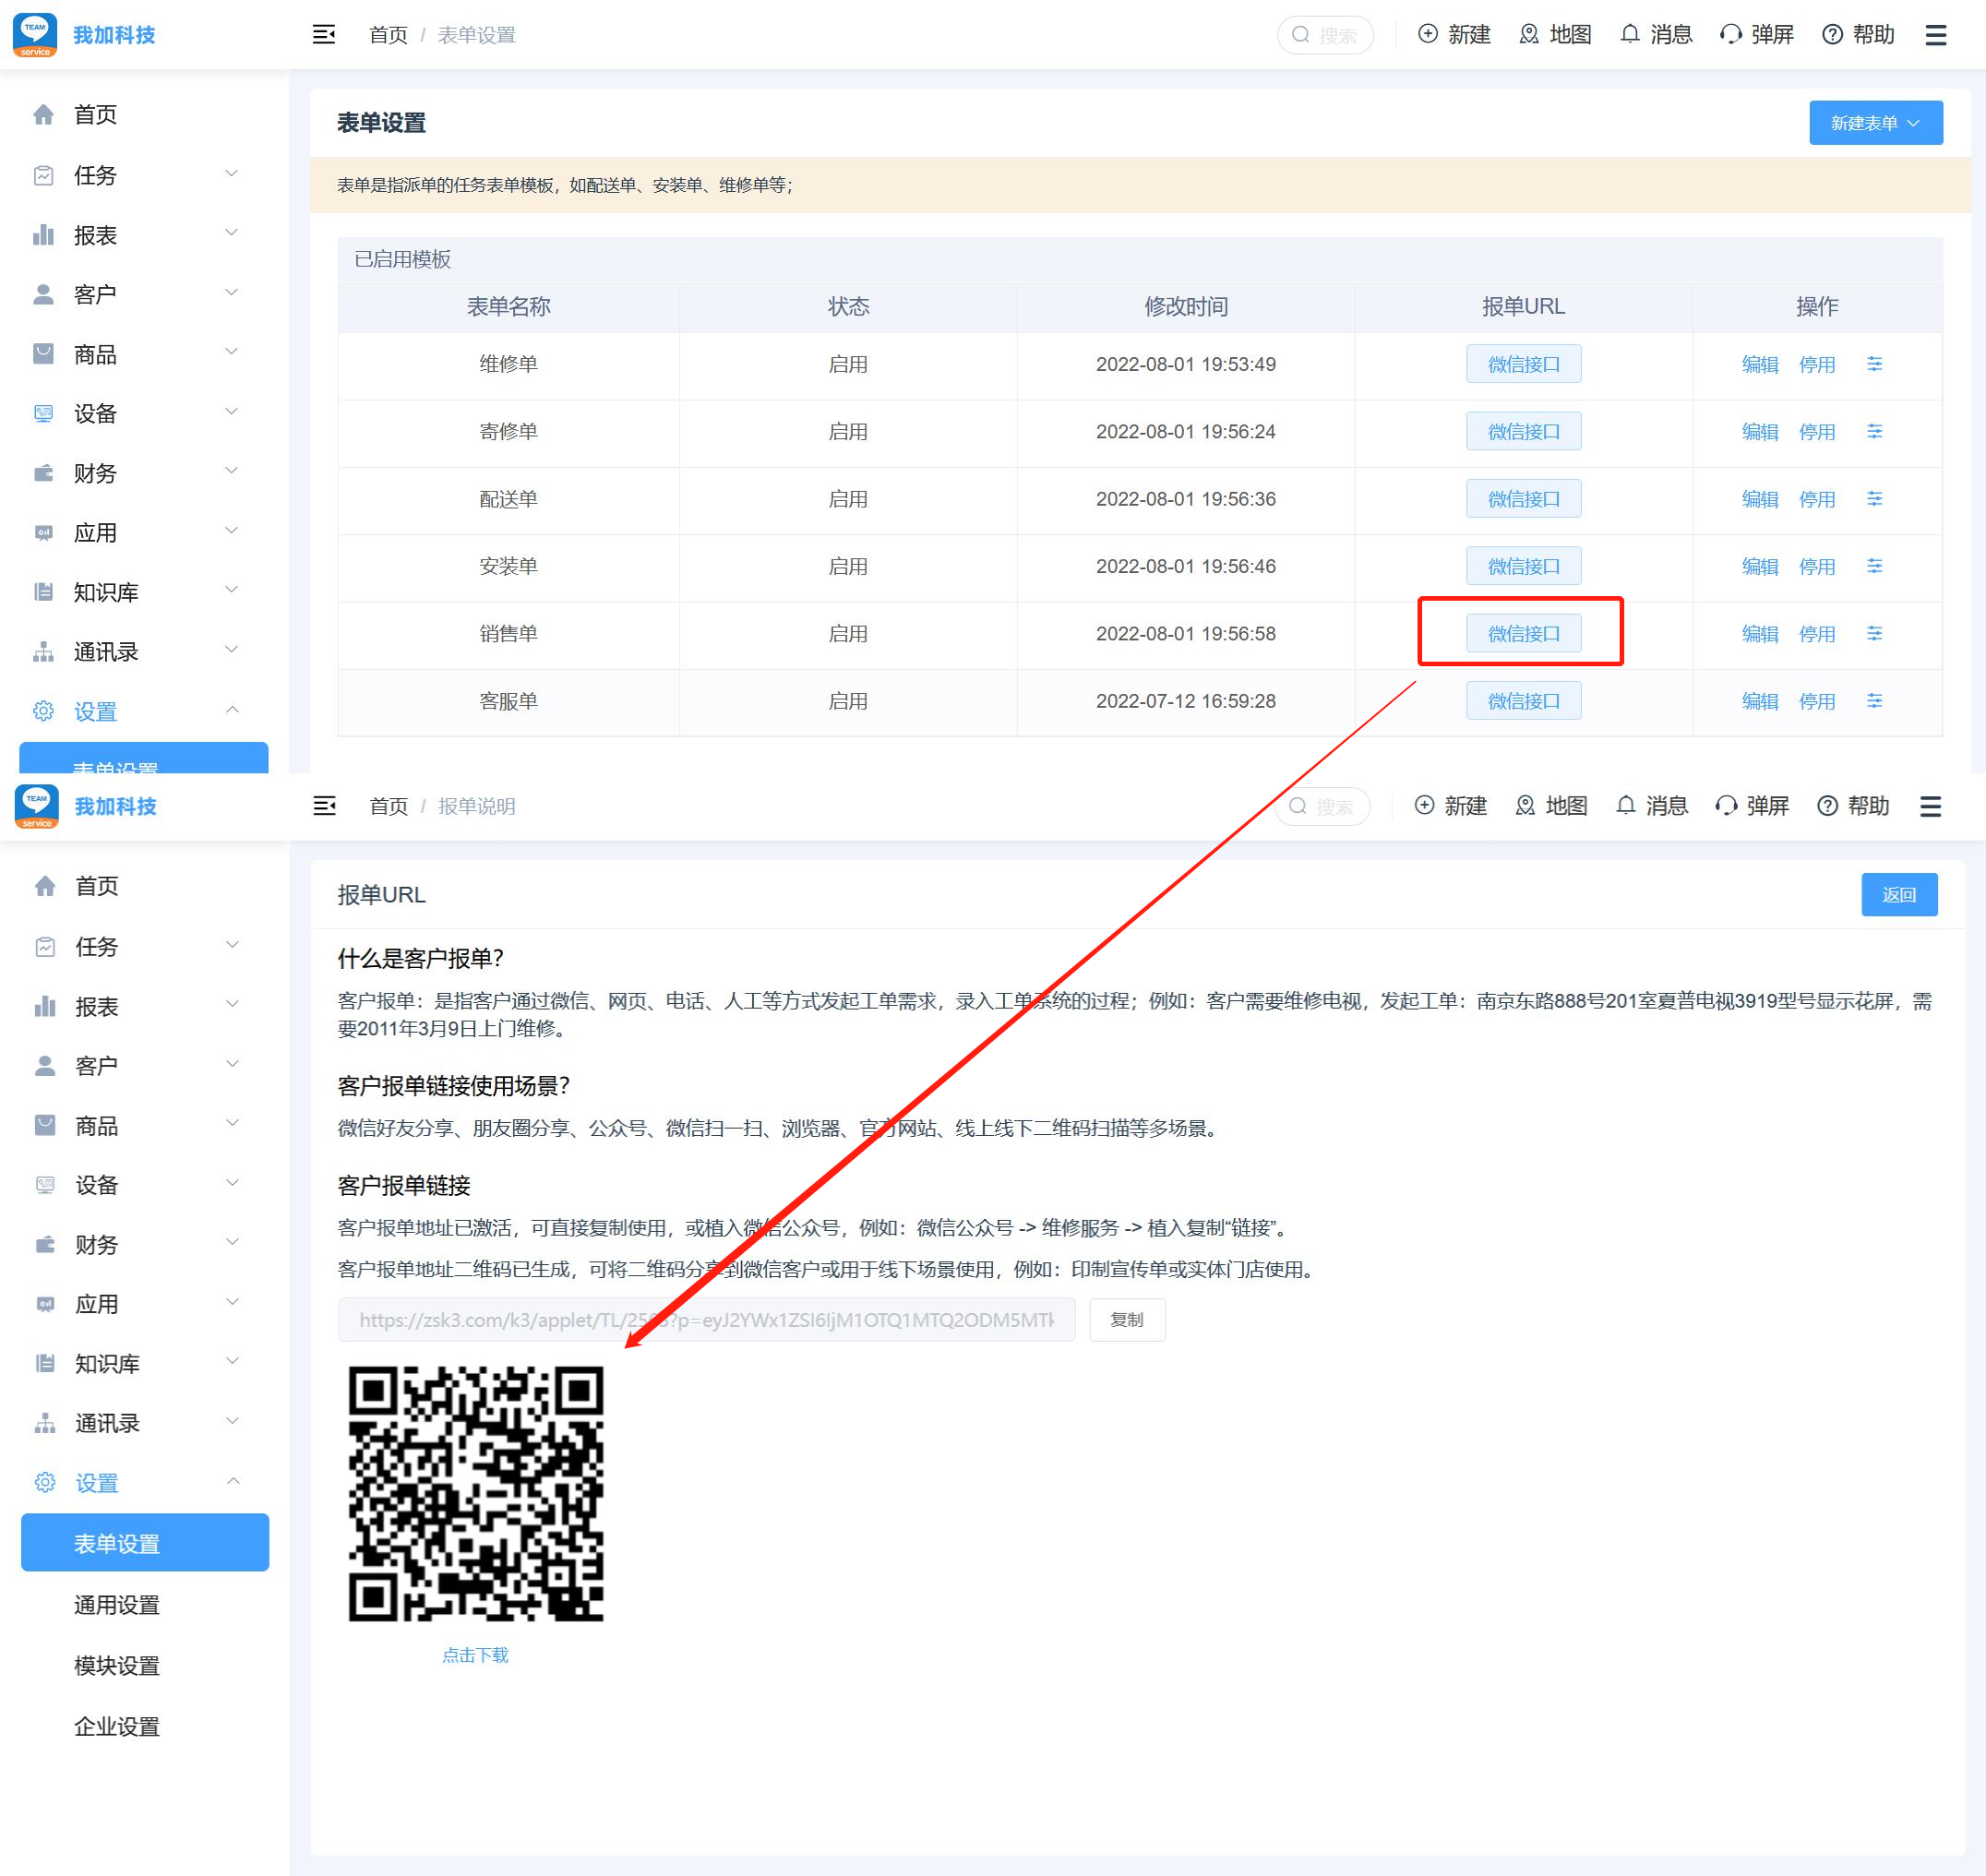Click the 复制 button beside the URL

coord(1126,1320)
